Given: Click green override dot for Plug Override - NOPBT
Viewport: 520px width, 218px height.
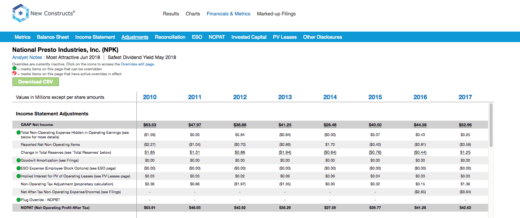Looking at the screenshot, I should pyautogui.click(x=18, y=200).
